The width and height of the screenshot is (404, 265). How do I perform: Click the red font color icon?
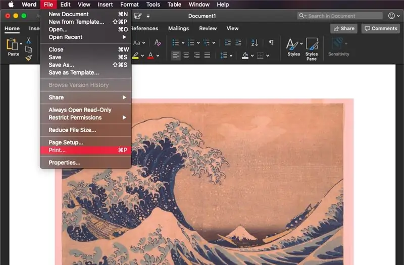click(150, 56)
